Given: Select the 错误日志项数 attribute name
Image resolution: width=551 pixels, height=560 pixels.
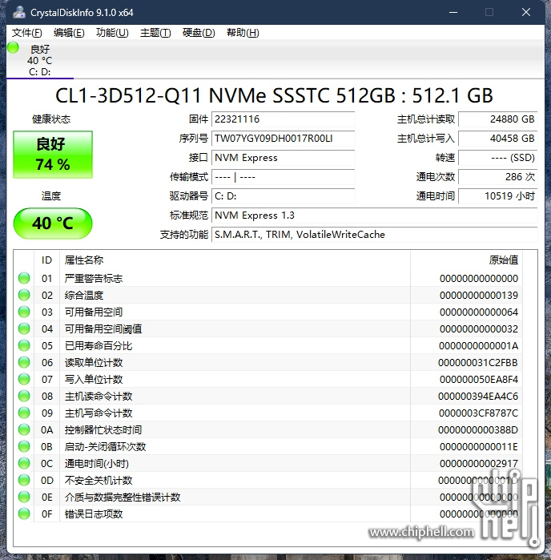Looking at the screenshot, I should point(94,514).
